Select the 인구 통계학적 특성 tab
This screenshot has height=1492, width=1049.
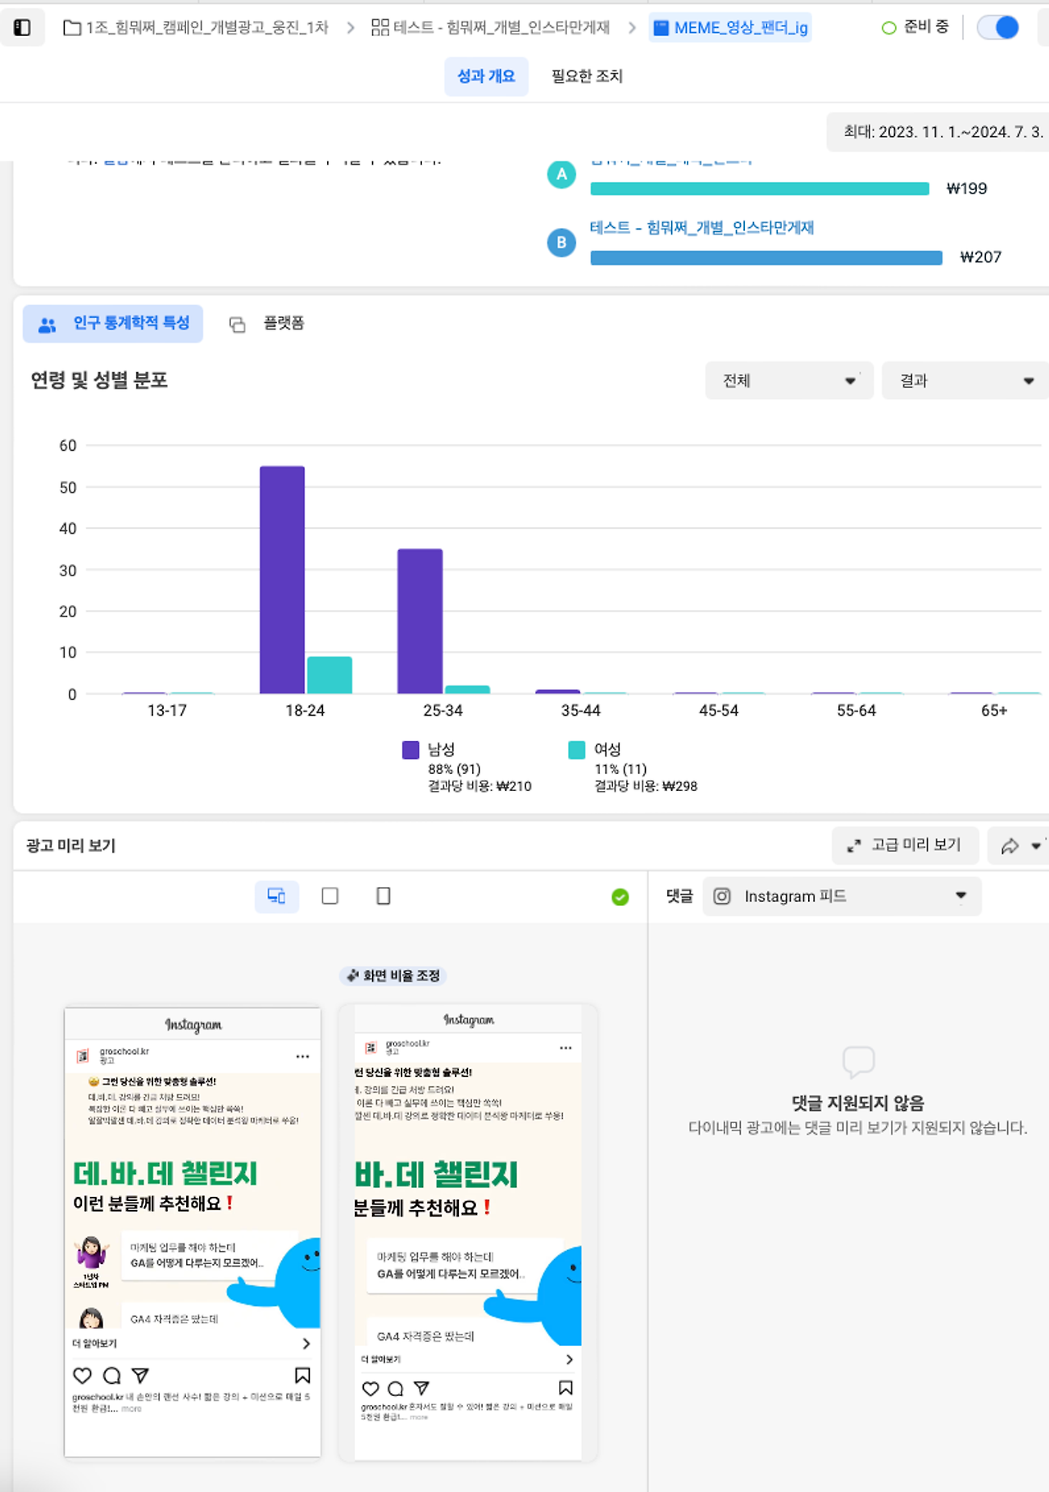[x=113, y=324]
